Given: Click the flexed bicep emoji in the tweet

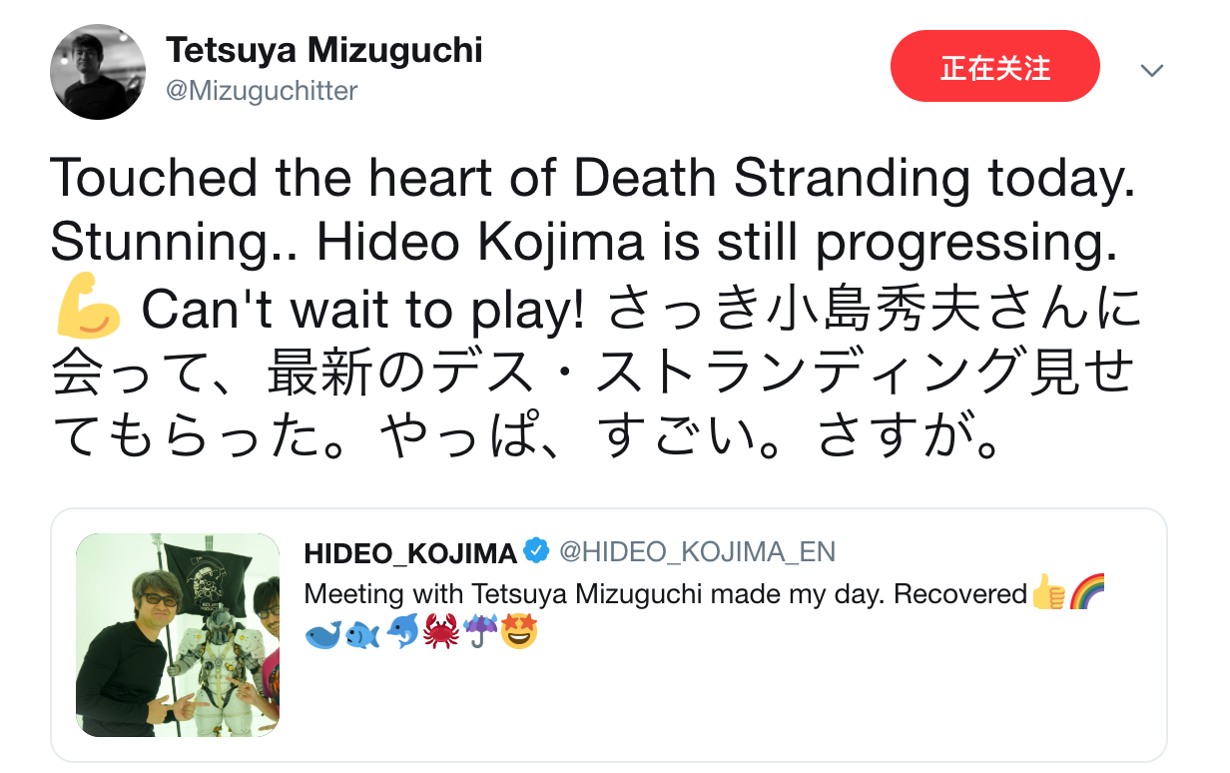Looking at the screenshot, I should 90,313.
